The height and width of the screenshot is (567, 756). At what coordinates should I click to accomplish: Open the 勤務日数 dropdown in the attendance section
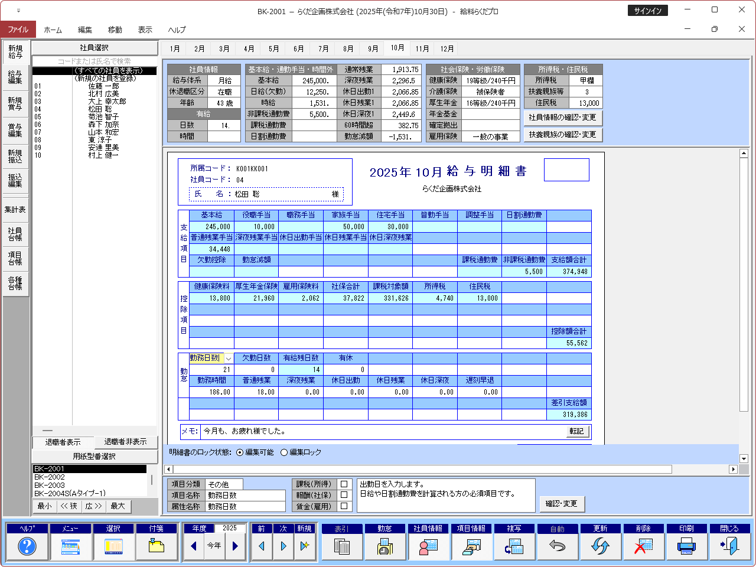coord(228,357)
